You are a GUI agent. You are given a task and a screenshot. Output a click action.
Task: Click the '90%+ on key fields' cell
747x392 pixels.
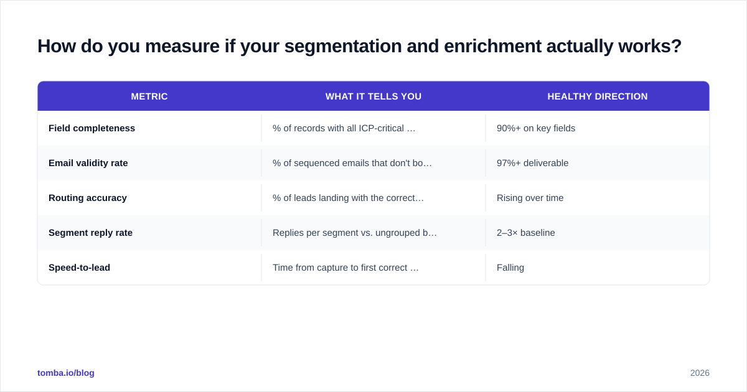pyautogui.click(x=598, y=128)
